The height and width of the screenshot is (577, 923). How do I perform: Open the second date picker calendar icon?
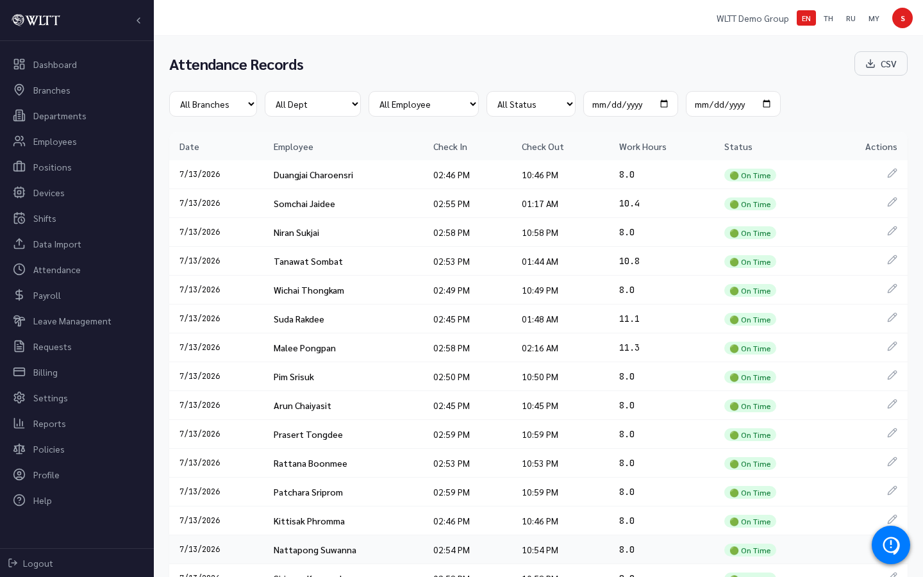[767, 104]
